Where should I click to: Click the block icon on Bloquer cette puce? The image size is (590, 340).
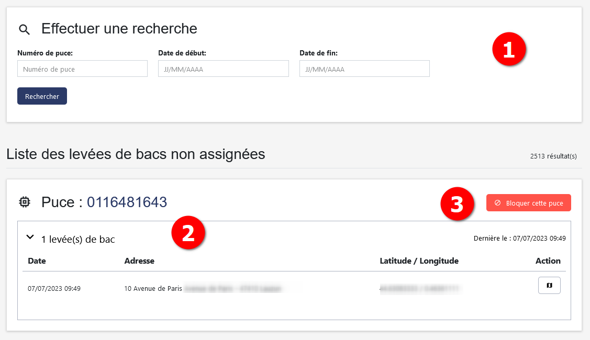click(x=497, y=202)
